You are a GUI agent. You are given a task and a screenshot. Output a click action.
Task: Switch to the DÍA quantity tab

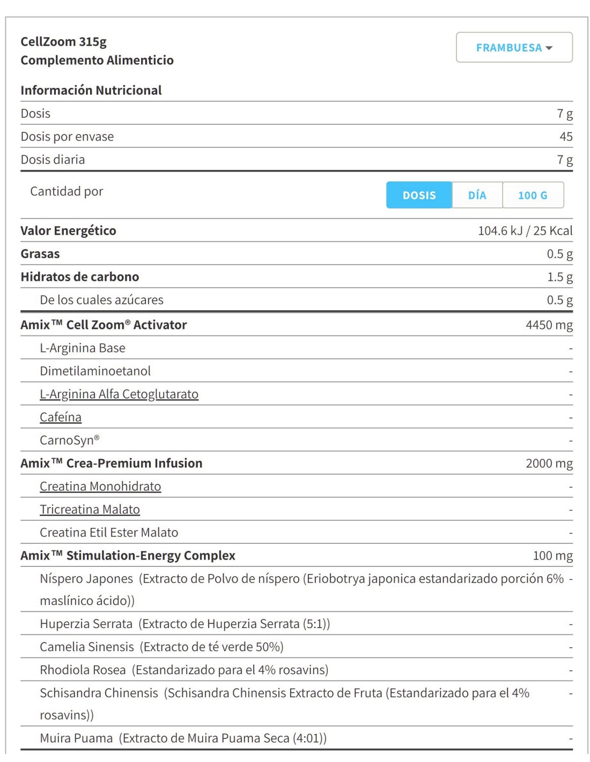[477, 195]
